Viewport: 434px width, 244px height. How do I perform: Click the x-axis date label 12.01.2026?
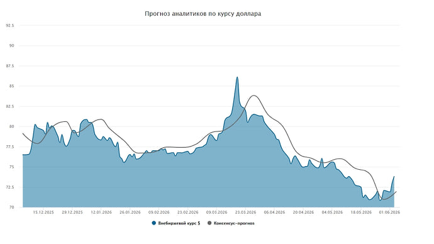click(x=101, y=213)
